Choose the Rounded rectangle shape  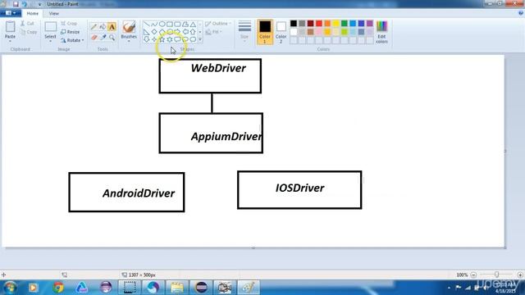[177, 24]
